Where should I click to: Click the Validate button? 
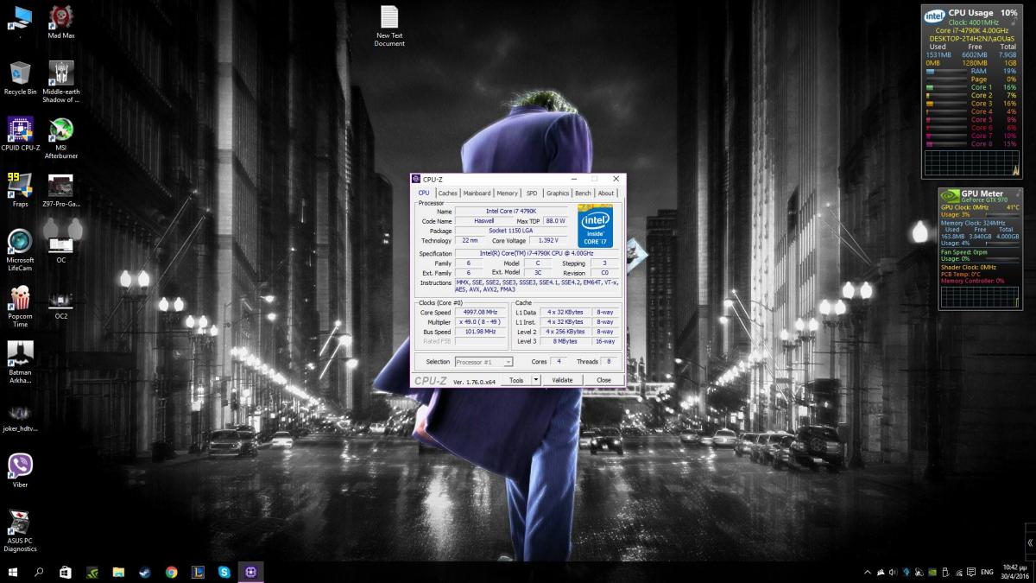[562, 380]
